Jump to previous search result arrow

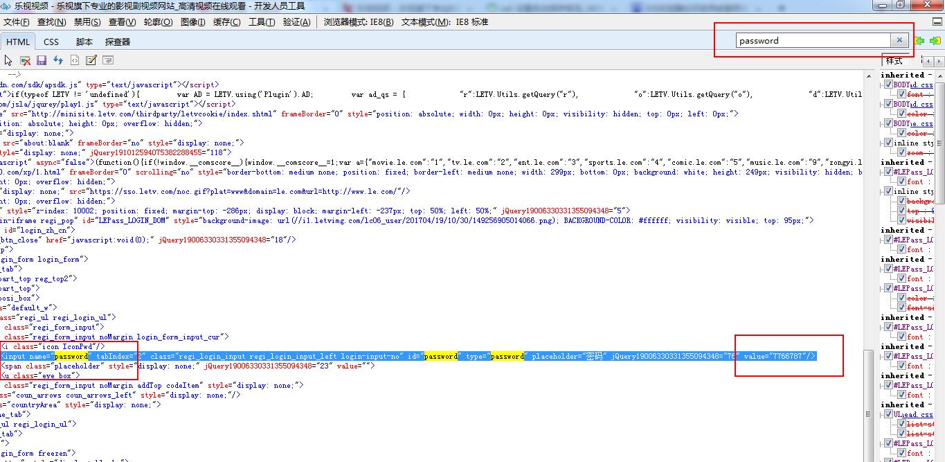click(919, 41)
